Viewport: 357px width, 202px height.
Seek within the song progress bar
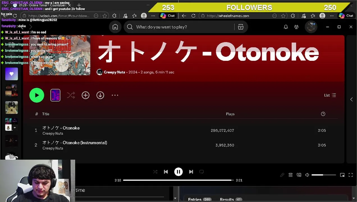[x=178, y=180]
